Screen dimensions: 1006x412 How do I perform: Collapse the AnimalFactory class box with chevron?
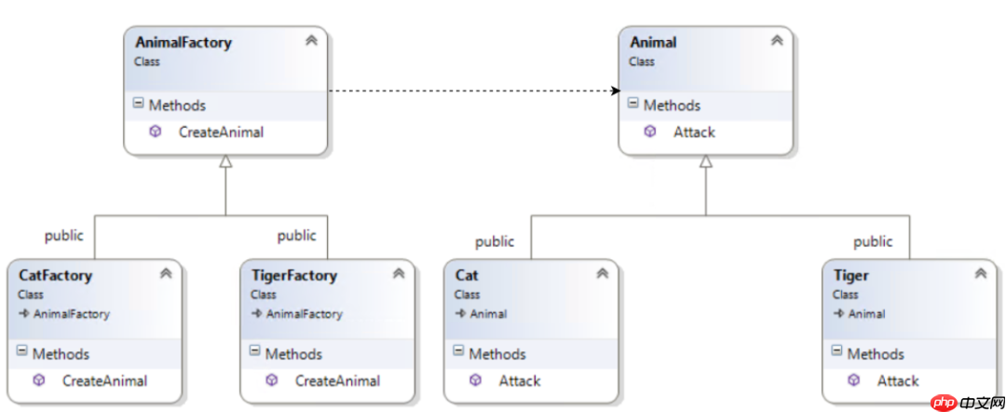click(x=310, y=41)
